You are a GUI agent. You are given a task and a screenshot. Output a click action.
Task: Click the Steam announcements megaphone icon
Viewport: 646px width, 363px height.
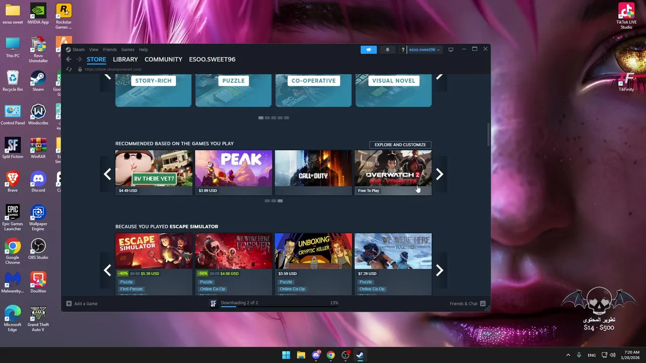368,49
